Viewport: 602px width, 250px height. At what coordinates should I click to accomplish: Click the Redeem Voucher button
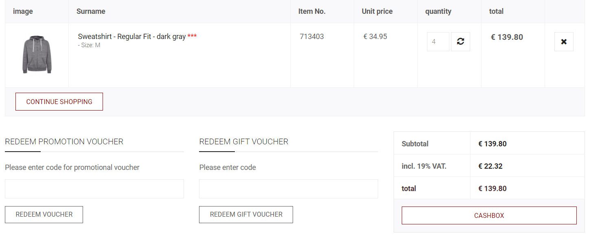point(44,215)
